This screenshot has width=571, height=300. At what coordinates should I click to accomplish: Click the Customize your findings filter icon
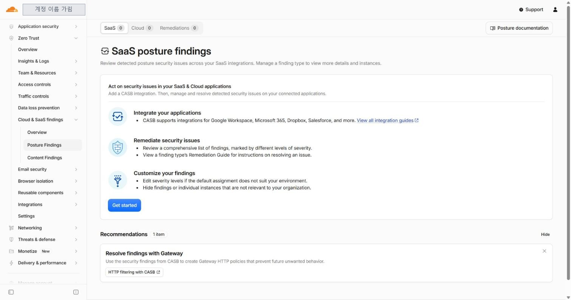[117, 180]
